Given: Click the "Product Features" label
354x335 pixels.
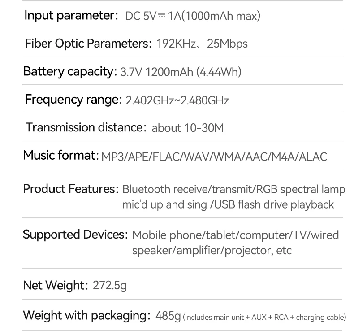Looking at the screenshot, I should point(70,189).
